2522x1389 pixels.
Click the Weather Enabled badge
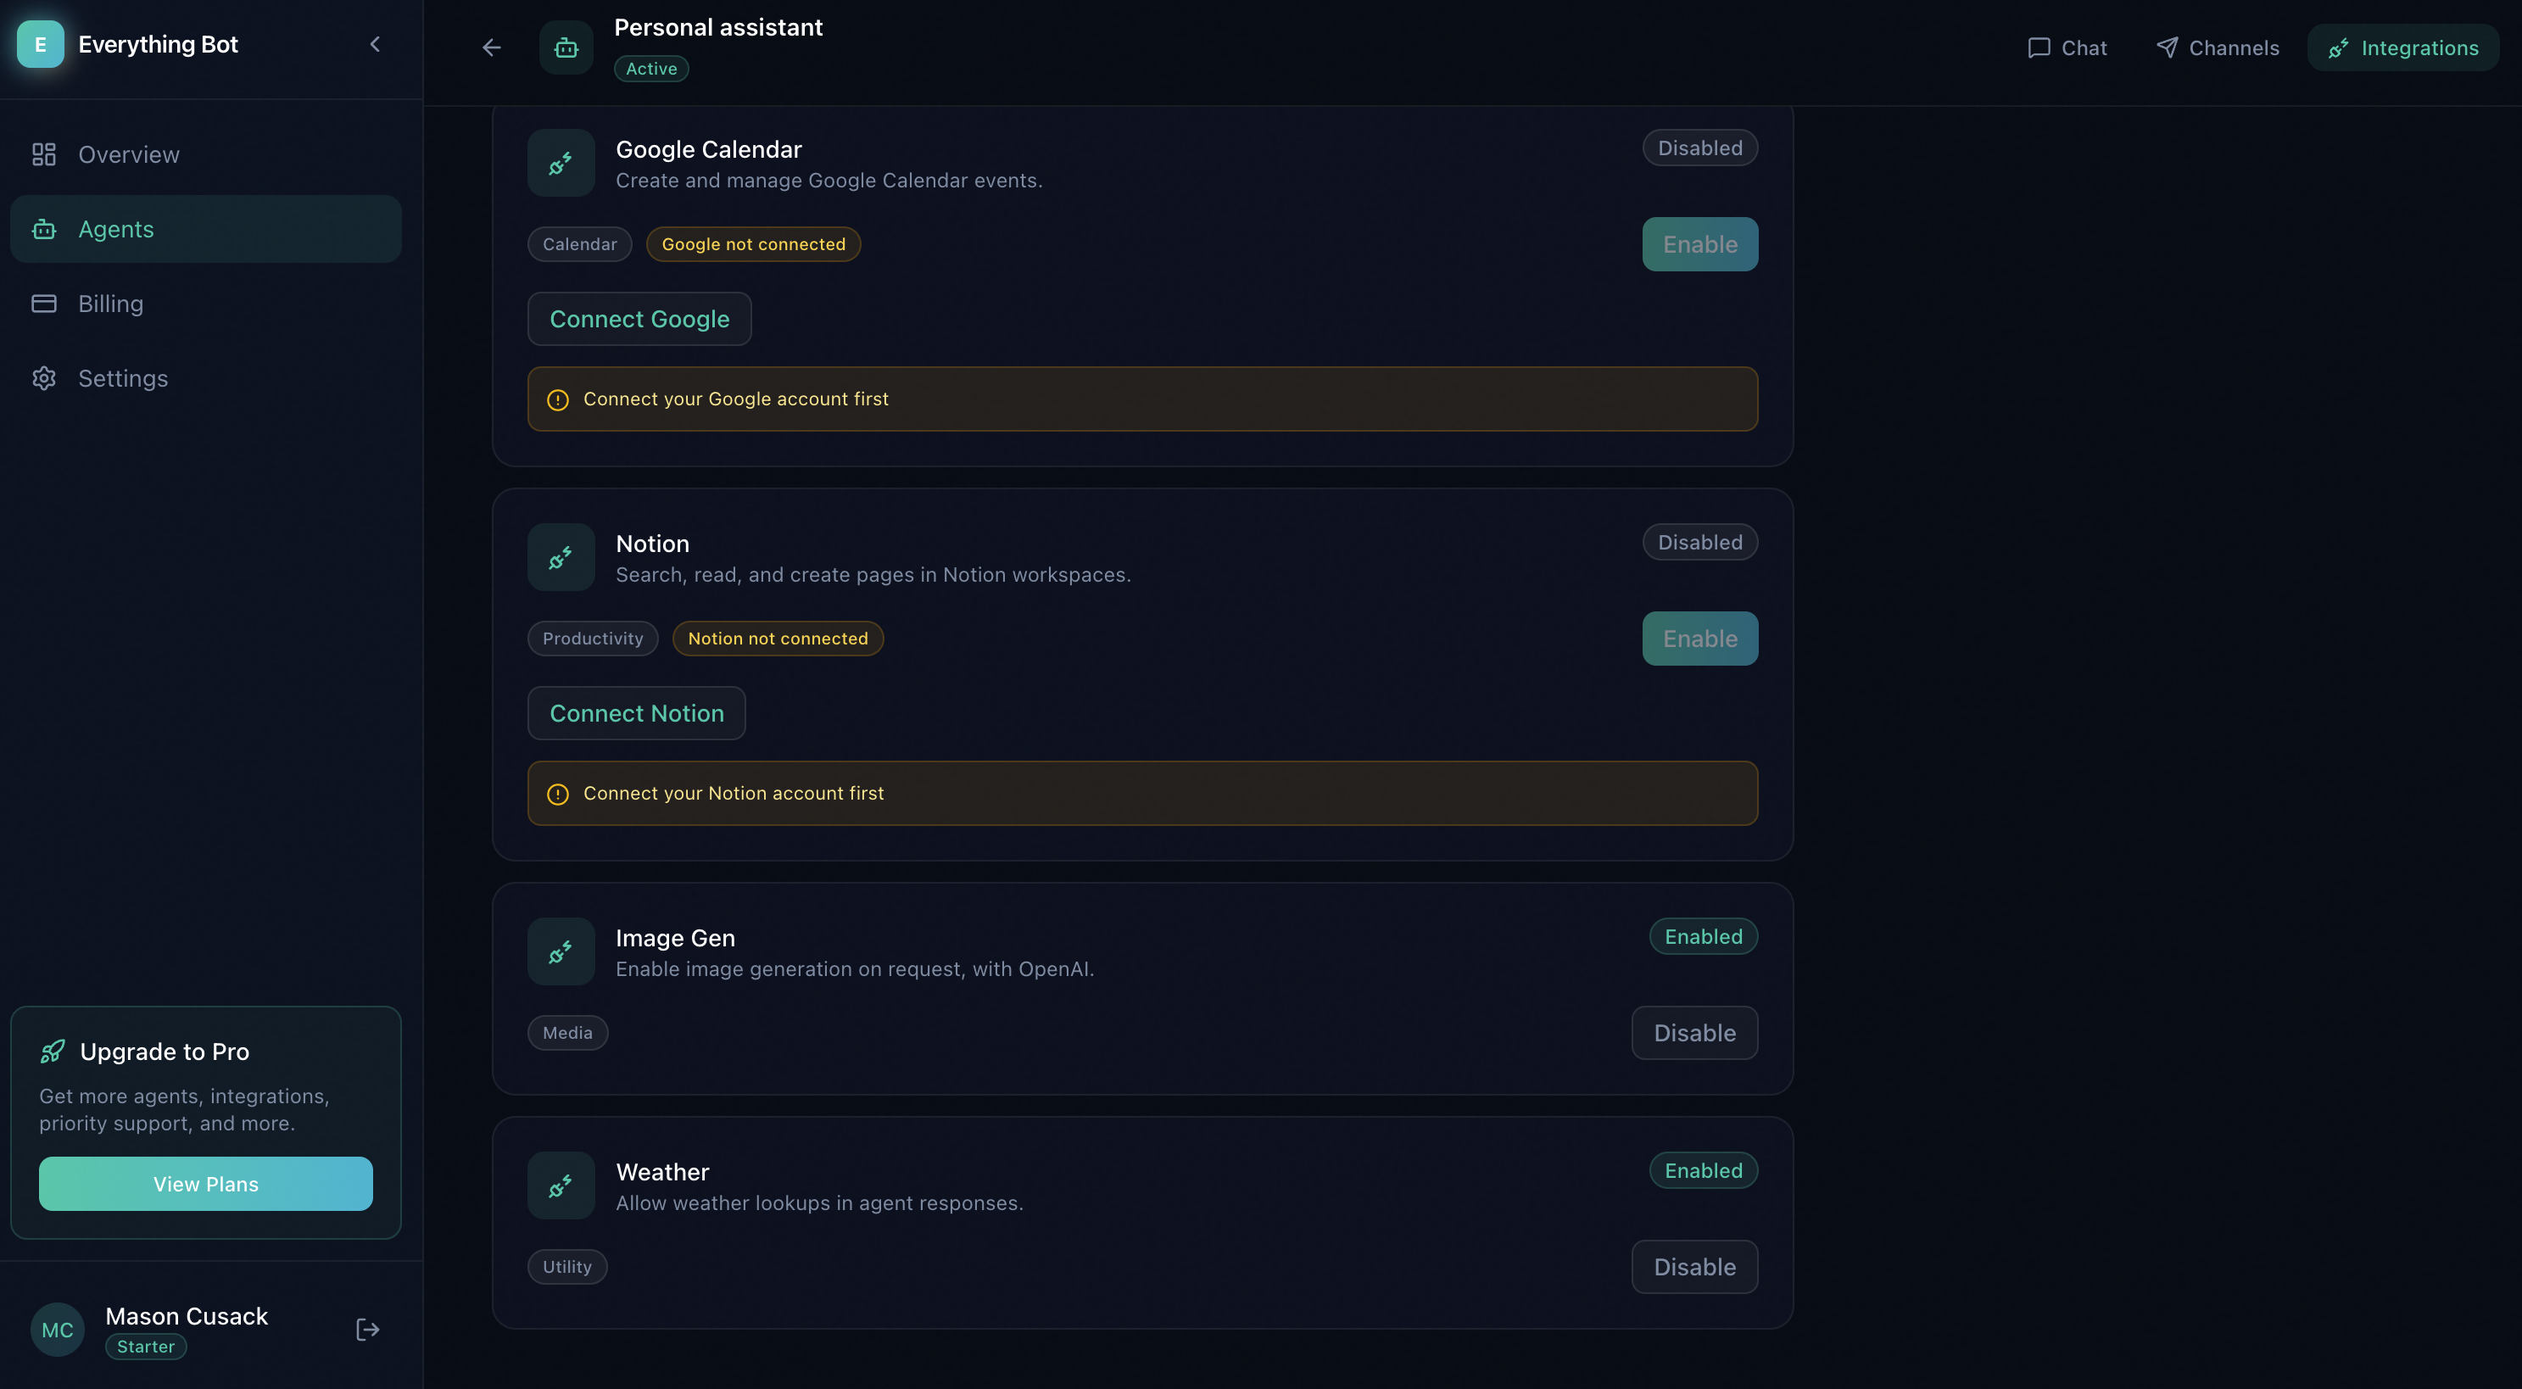pyautogui.click(x=1704, y=1171)
